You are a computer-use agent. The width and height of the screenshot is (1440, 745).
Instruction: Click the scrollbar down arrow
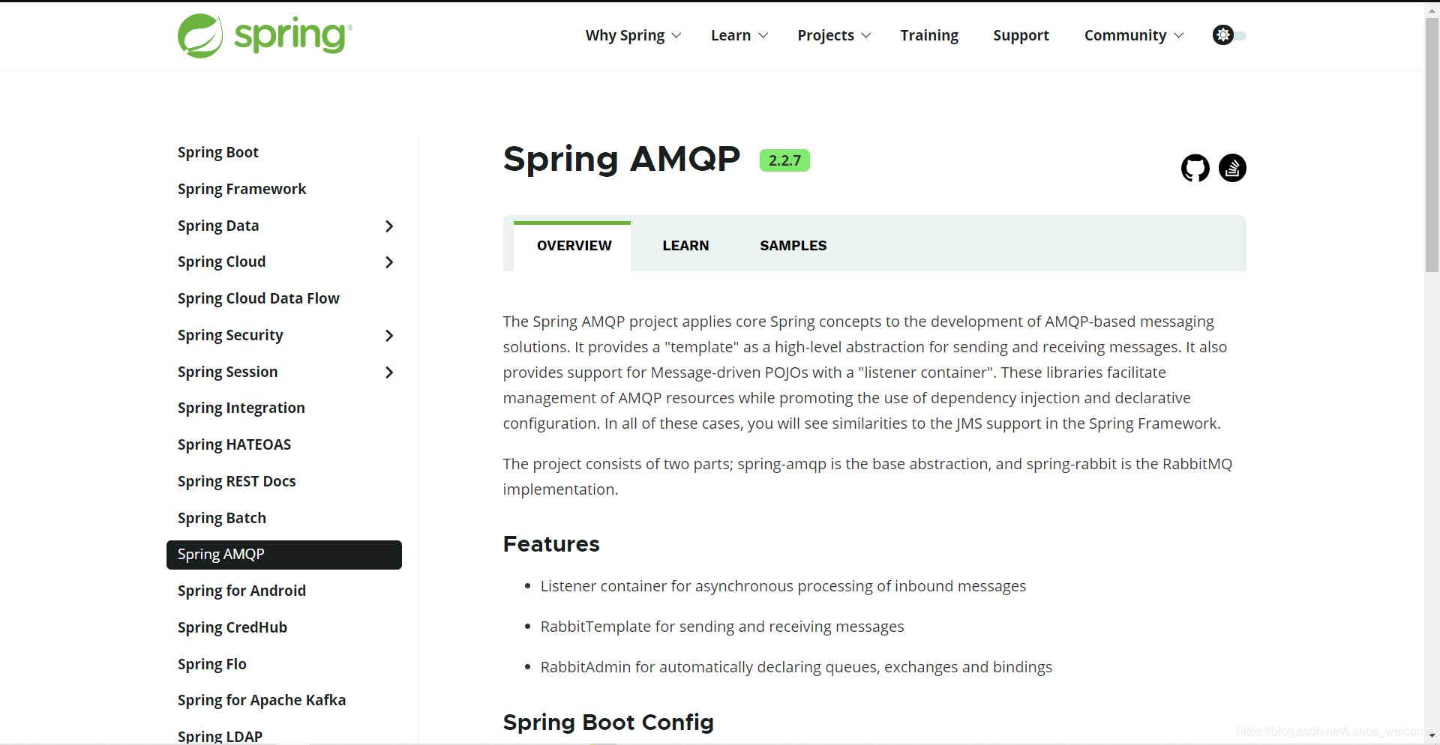pos(1432,736)
